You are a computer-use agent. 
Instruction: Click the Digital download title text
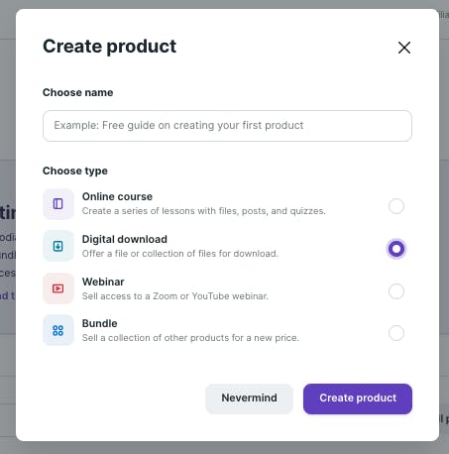coord(125,239)
